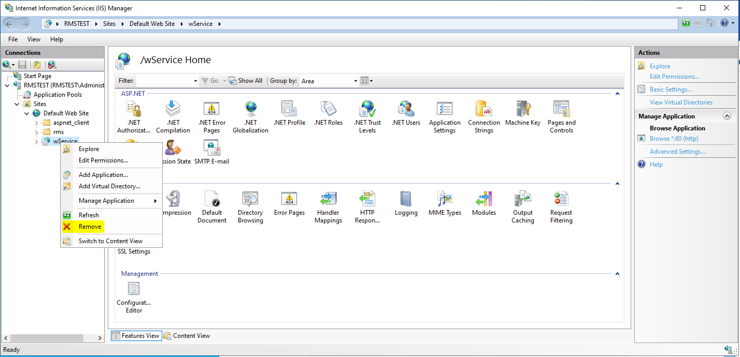Viewport: 740px width, 357px height.
Task: Collapse the ASP.NET group section
Action: pos(617,94)
